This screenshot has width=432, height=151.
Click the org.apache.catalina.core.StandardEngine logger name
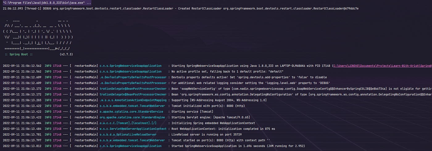[x=132, y=117]
